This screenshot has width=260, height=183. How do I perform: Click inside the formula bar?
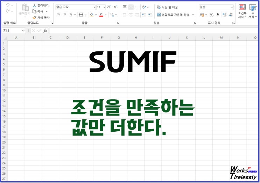pyautogui.click(x=153, y=31)
